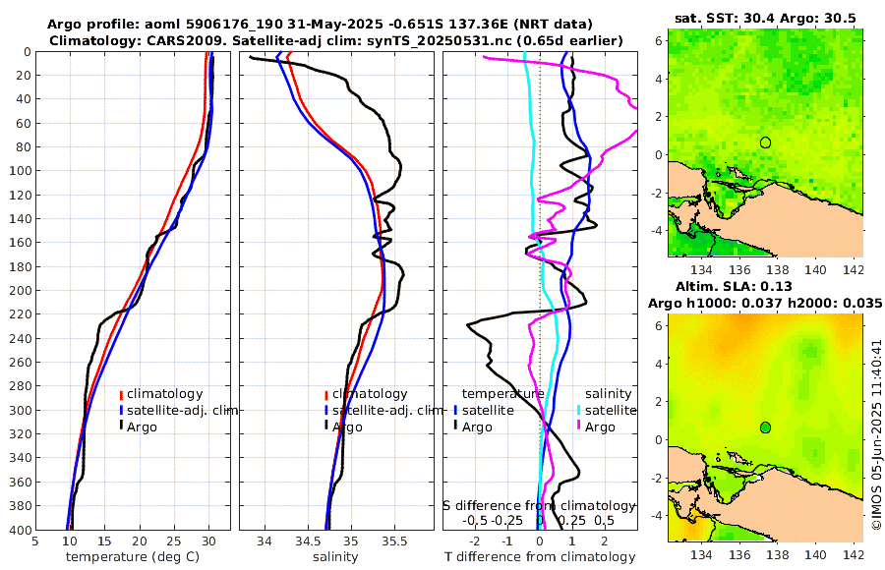885x570 pixels.
Task: Click 'Argo h1000: 0.037 h2000: 0.035' text
Action: pyautogui.click(x=765, y=304)
